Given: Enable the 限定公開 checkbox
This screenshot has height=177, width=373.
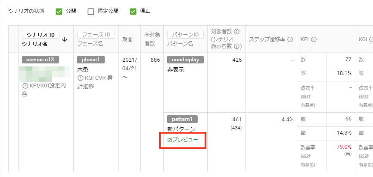Looking at the screenshot, I should coord(91,12).
